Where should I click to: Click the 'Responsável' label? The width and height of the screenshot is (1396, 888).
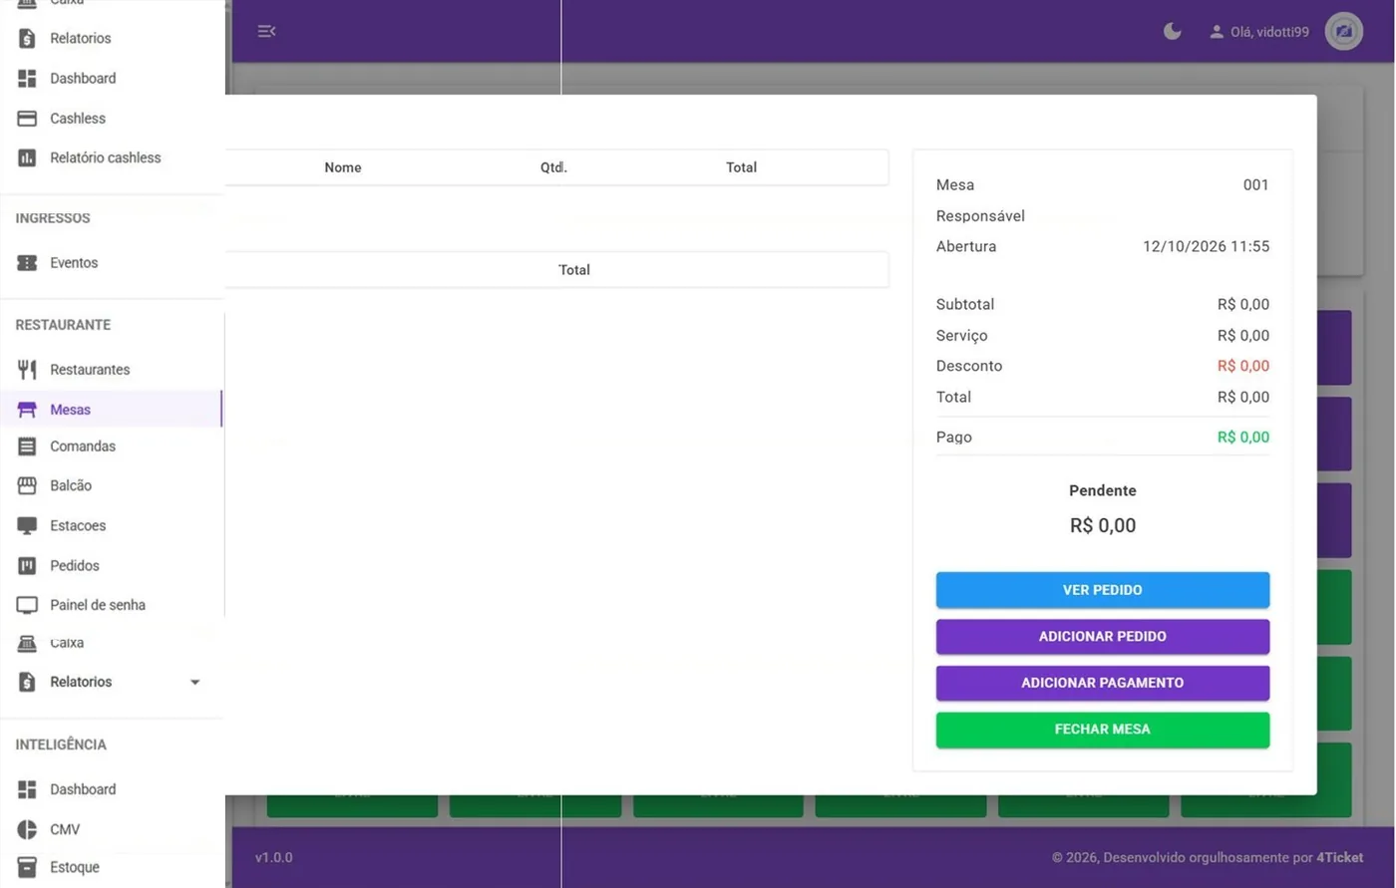(x=980, y=216)
